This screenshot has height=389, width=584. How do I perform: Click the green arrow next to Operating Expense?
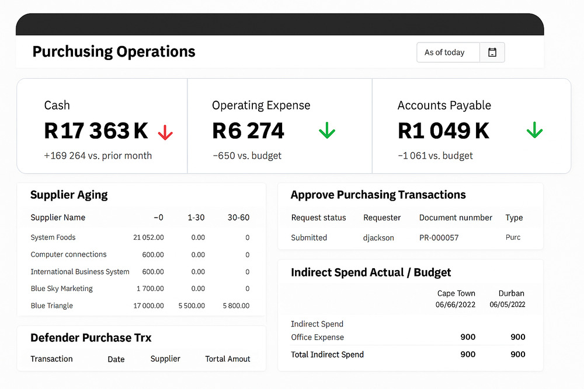(x=326, y=131)
